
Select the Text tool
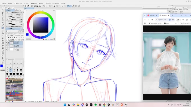tap(3, 58)
